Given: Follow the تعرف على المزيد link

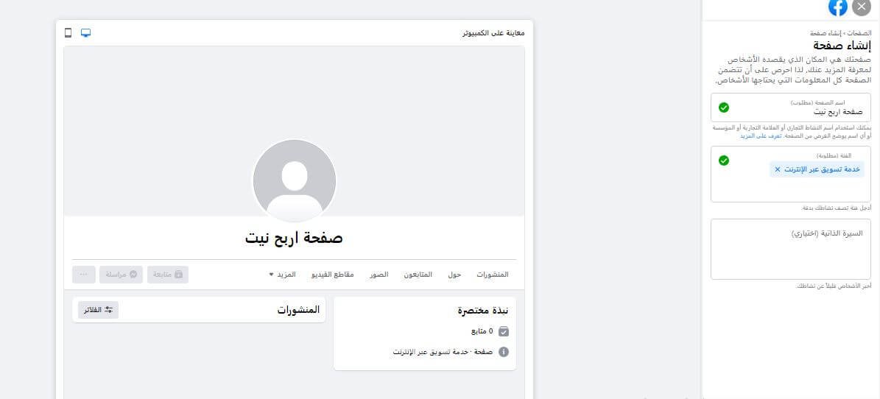Looking at the screenshot, I should coord(754,136).
